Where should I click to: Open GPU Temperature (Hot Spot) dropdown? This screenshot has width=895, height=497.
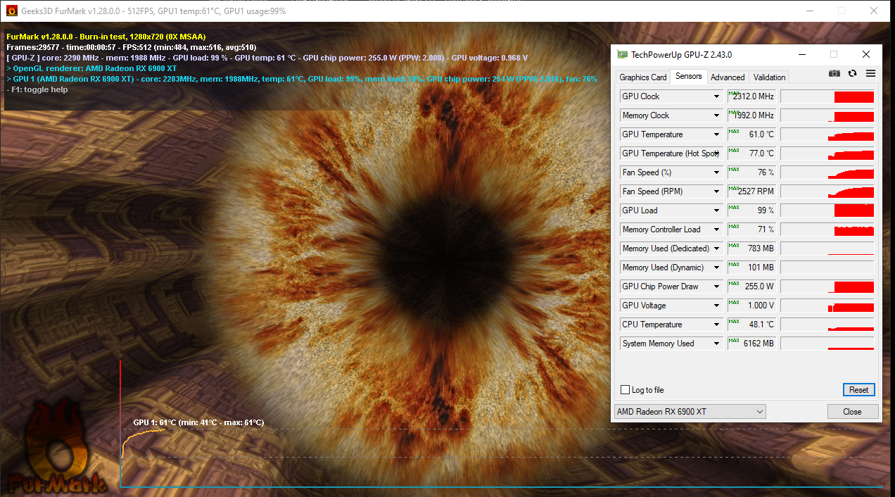tap(717, 153)
